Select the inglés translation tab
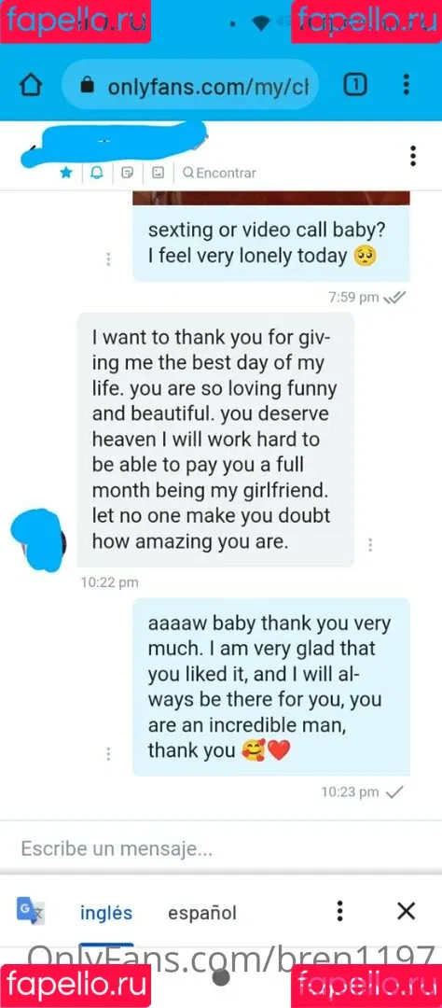 [x=106, y=912]
